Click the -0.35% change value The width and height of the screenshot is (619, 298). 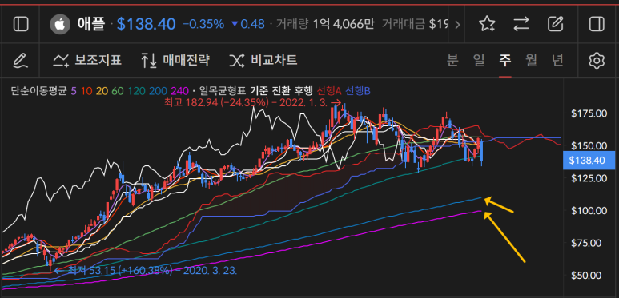coord(203,25)
